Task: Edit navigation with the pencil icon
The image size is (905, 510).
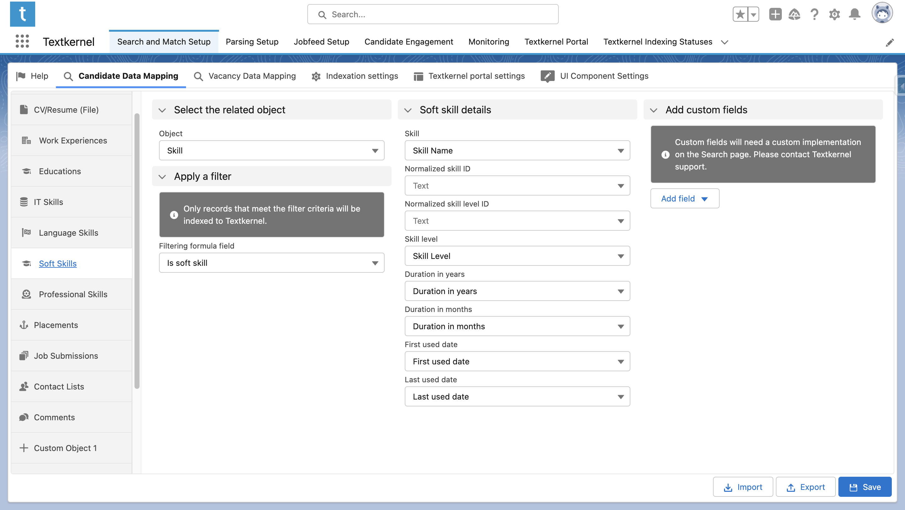Action: tap(890, 42)
